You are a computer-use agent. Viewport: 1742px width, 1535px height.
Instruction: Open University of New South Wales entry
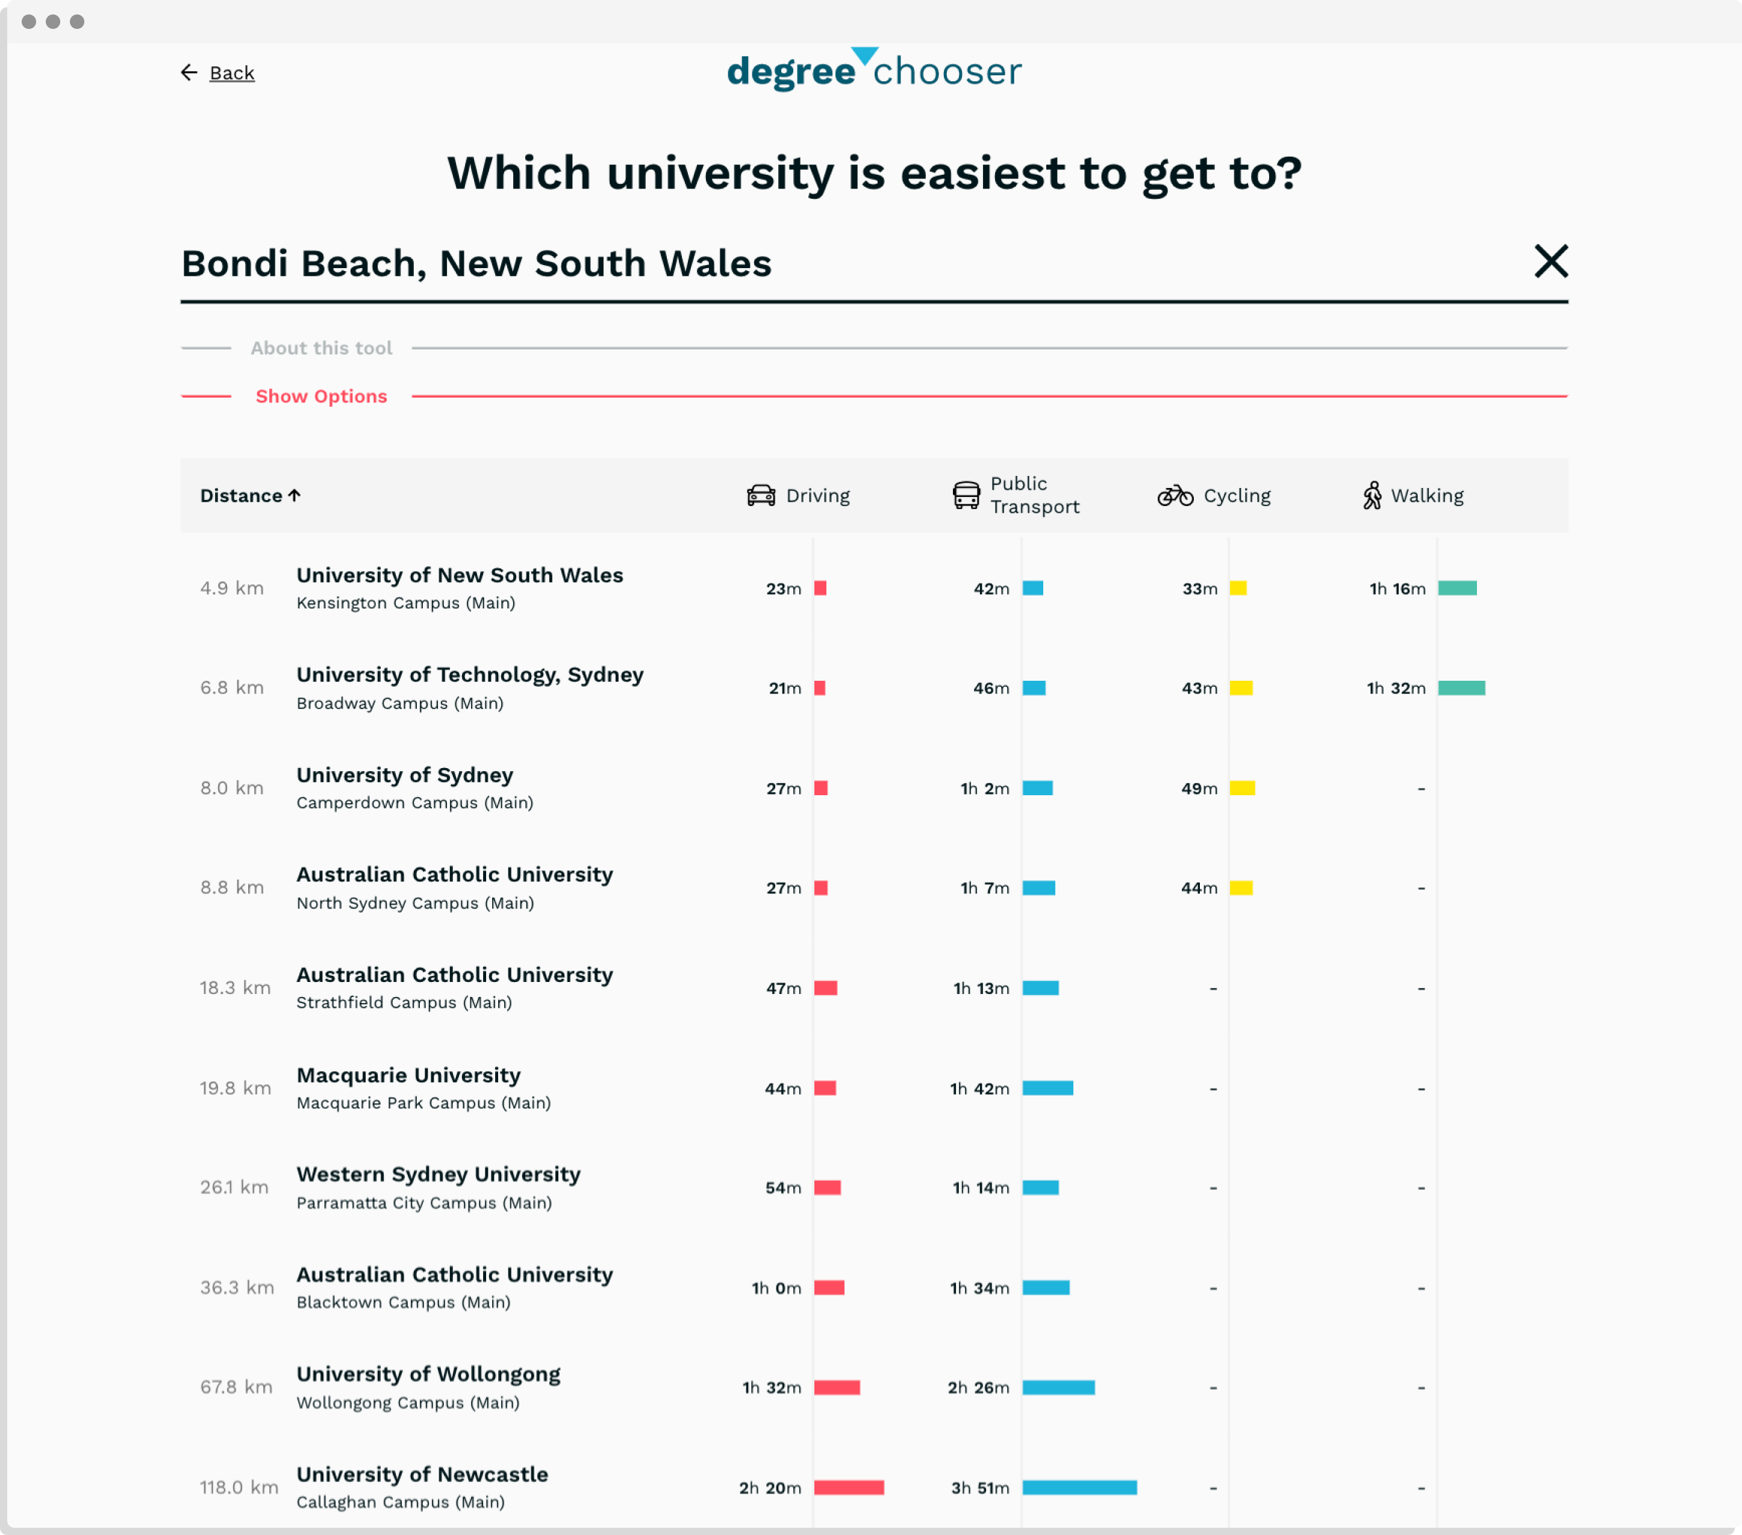(x=460, y=575)
